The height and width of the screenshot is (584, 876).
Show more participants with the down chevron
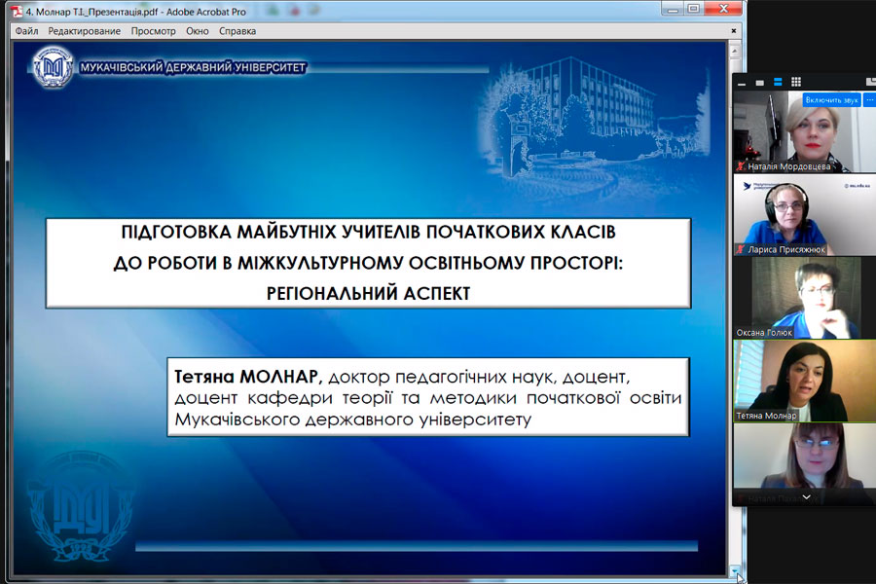point(806,496)
